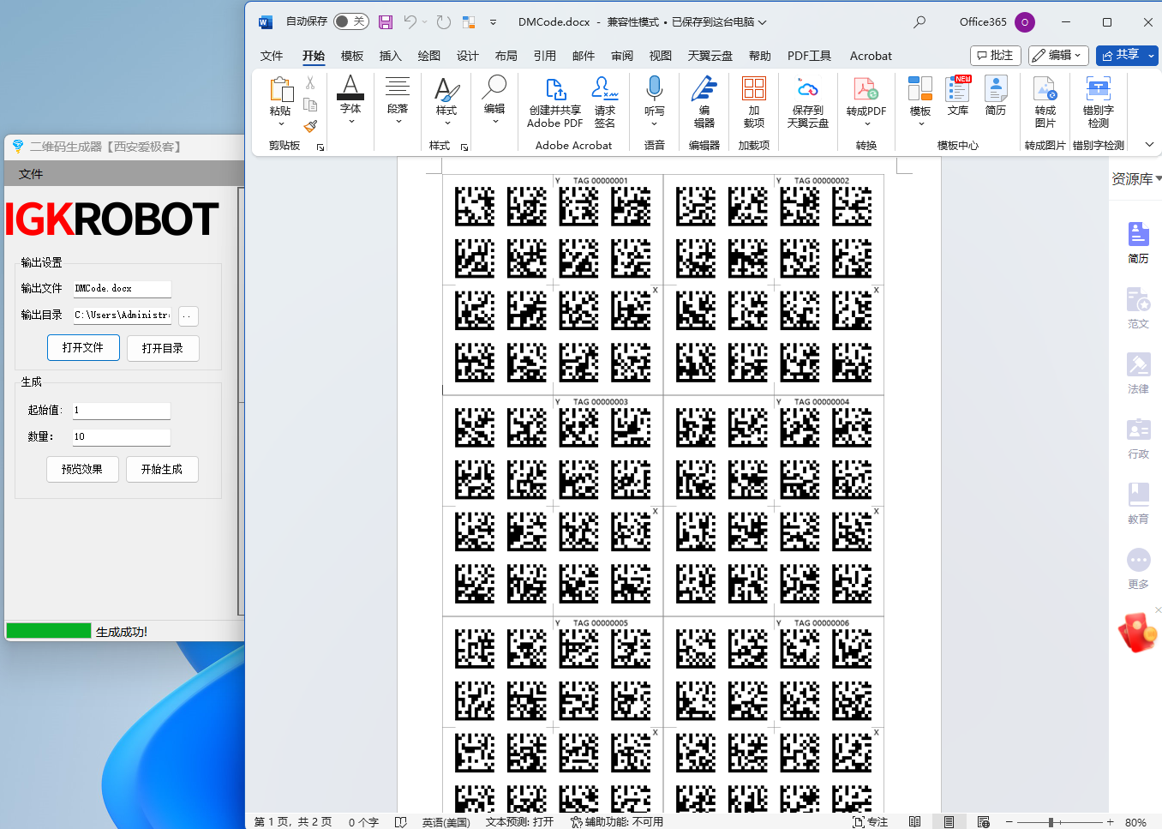Screen dimensions: 1162x829
Task: Open 加载项 add-ins
Action: point(754,102)
